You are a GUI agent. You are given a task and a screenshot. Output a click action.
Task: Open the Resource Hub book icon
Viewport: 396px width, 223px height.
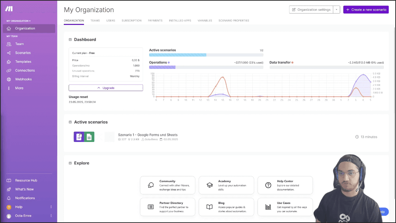click(x=9, y=180)
